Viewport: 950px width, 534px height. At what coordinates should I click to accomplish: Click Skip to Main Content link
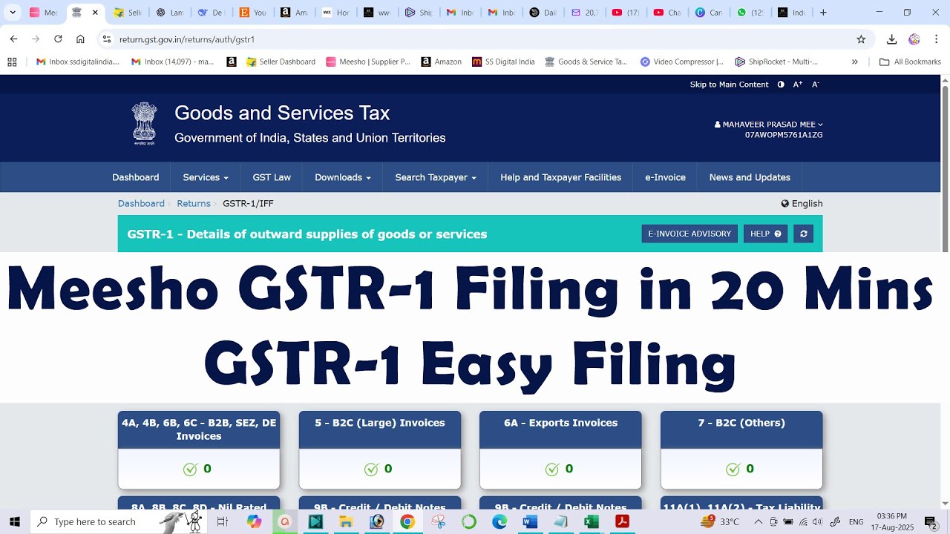point(729,85)
